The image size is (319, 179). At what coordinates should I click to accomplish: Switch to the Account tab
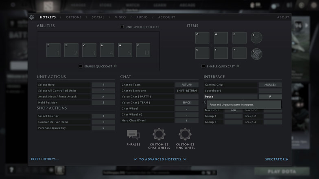[167, 17]
